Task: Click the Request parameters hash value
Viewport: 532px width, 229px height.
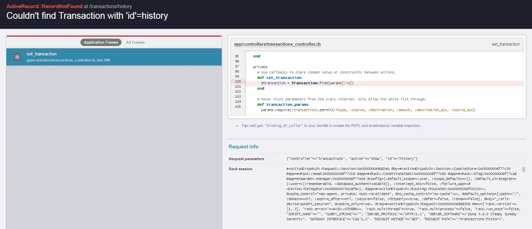Action: (352, 159)
